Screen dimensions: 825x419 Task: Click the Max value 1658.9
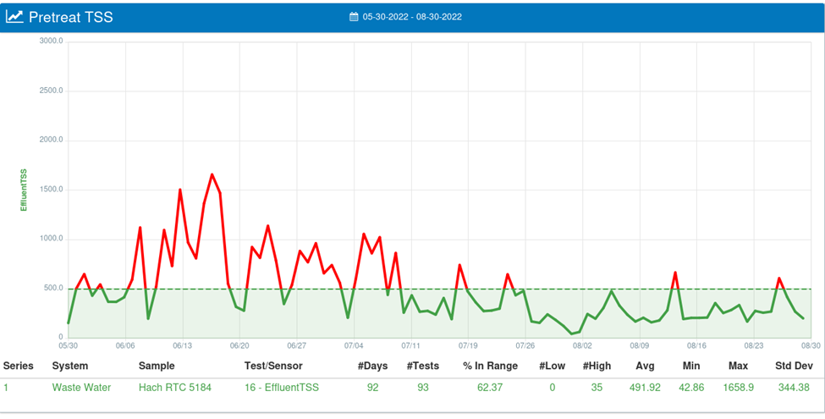pos(738,387)
